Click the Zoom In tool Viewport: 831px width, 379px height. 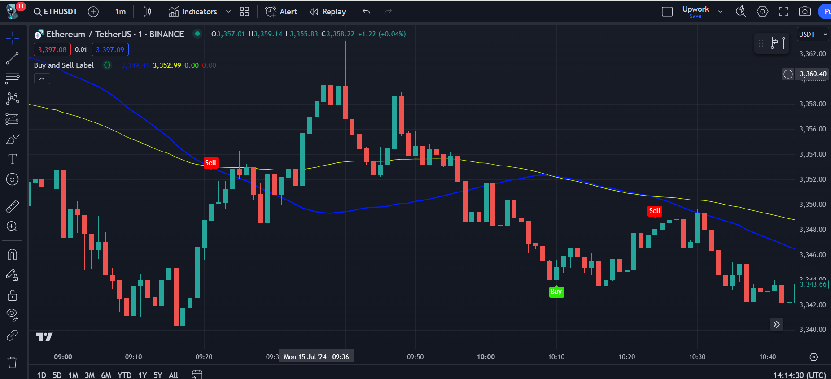[x=12, y=227]
